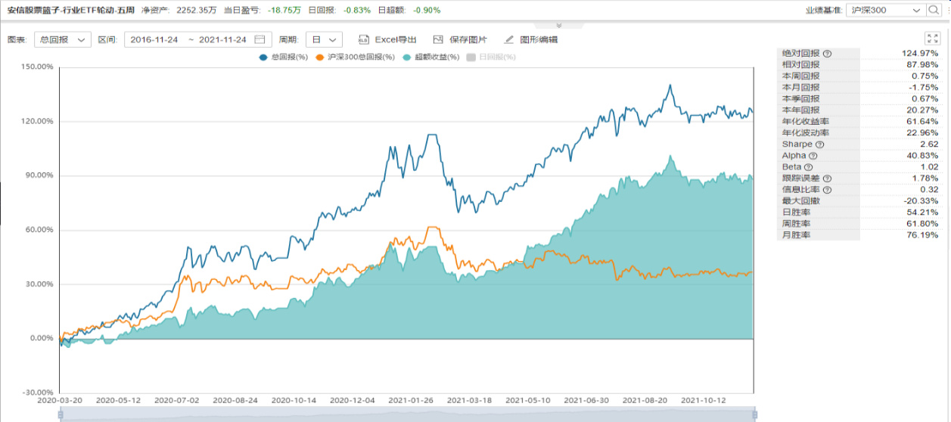
Task: Click the right handle of range slider
Action: 754,414
